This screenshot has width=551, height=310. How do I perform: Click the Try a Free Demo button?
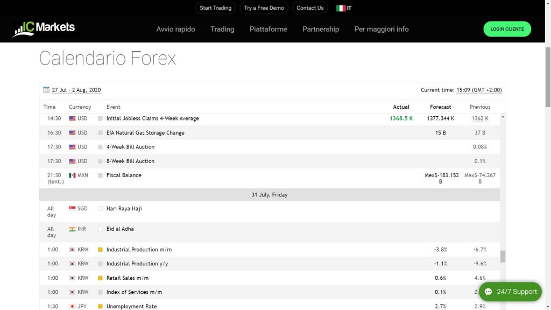click(x=264, y=8)
